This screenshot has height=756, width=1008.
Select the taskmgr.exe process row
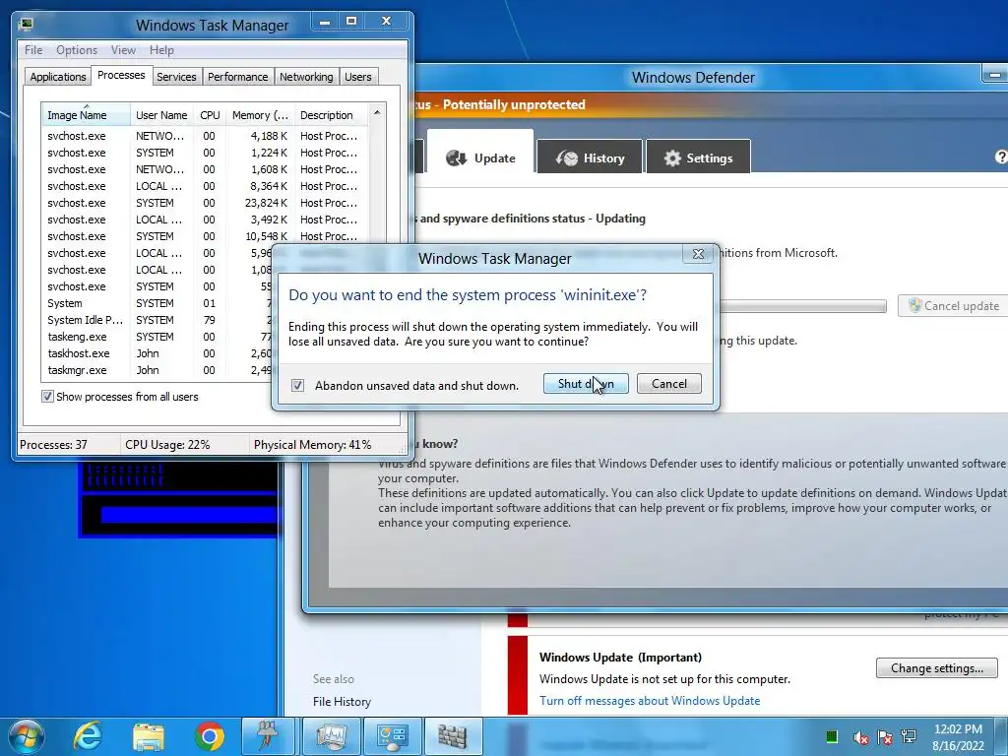tap(157, 370)
